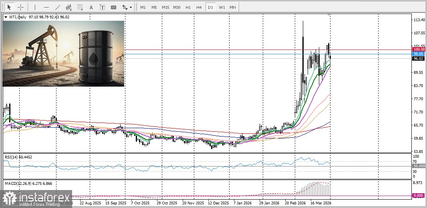Switch to M1 timeframe
The width and height of the screenshot is (427, 208).
tap(143, 7)
